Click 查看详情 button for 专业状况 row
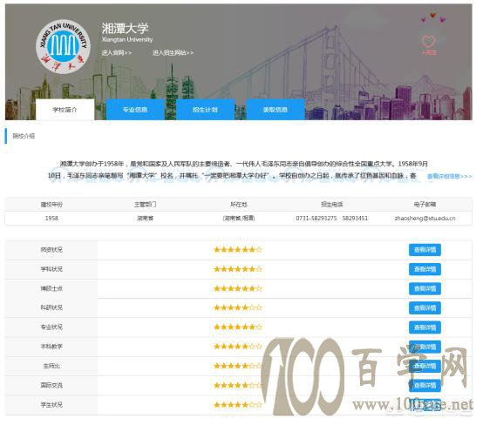This screenshot has height=425, width=483. click(425, 327)
